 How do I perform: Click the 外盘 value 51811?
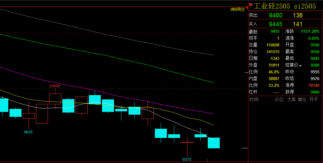[x=274, y=65]
